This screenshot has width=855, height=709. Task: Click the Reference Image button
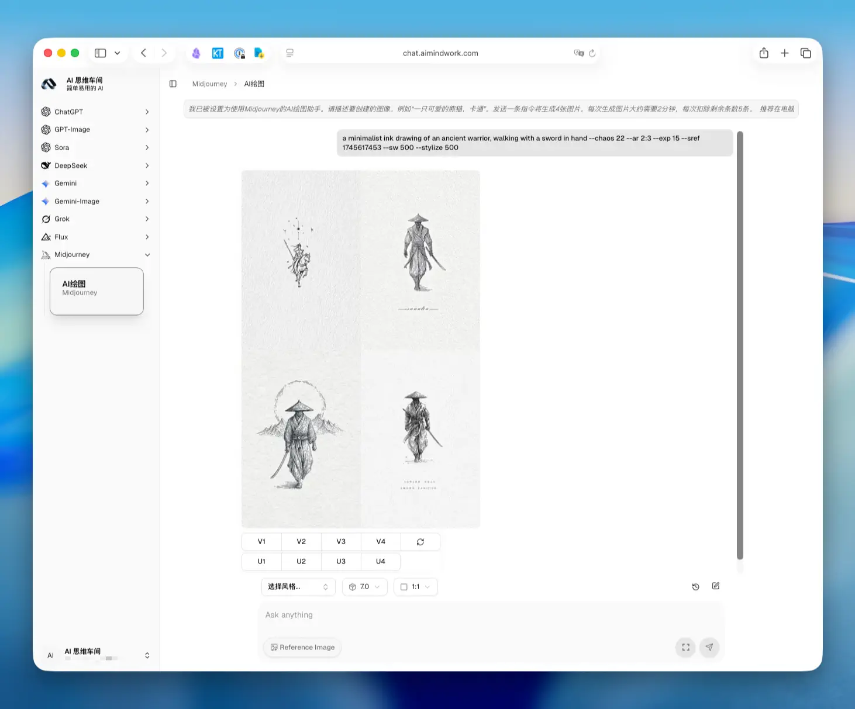[302, 648]
